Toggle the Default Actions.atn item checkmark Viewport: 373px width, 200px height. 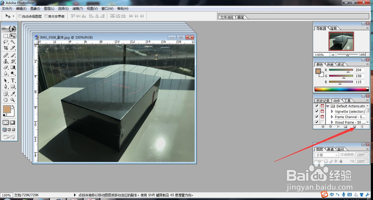(316, 106)
